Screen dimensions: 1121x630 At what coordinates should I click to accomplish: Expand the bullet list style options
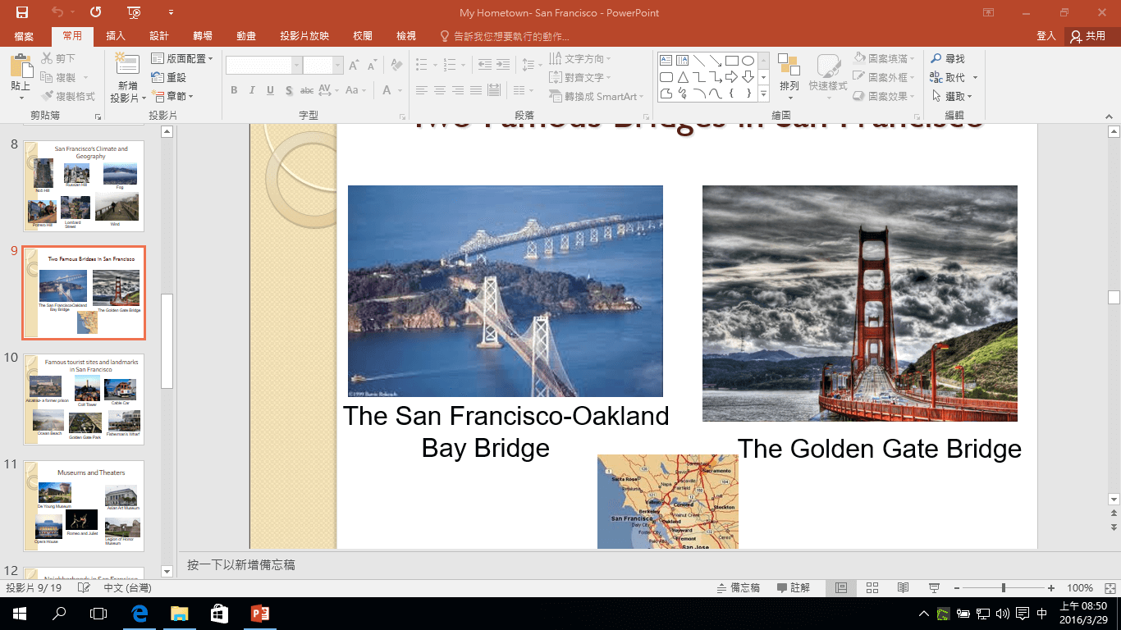click(436, 64)
